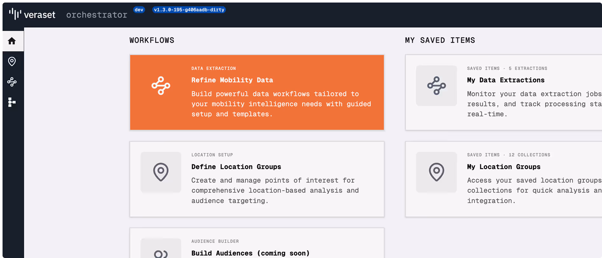The width and height of the screenshot is (602, 258).
Task: Click the AUDIENCE BUILDER label
Action: 215,242
